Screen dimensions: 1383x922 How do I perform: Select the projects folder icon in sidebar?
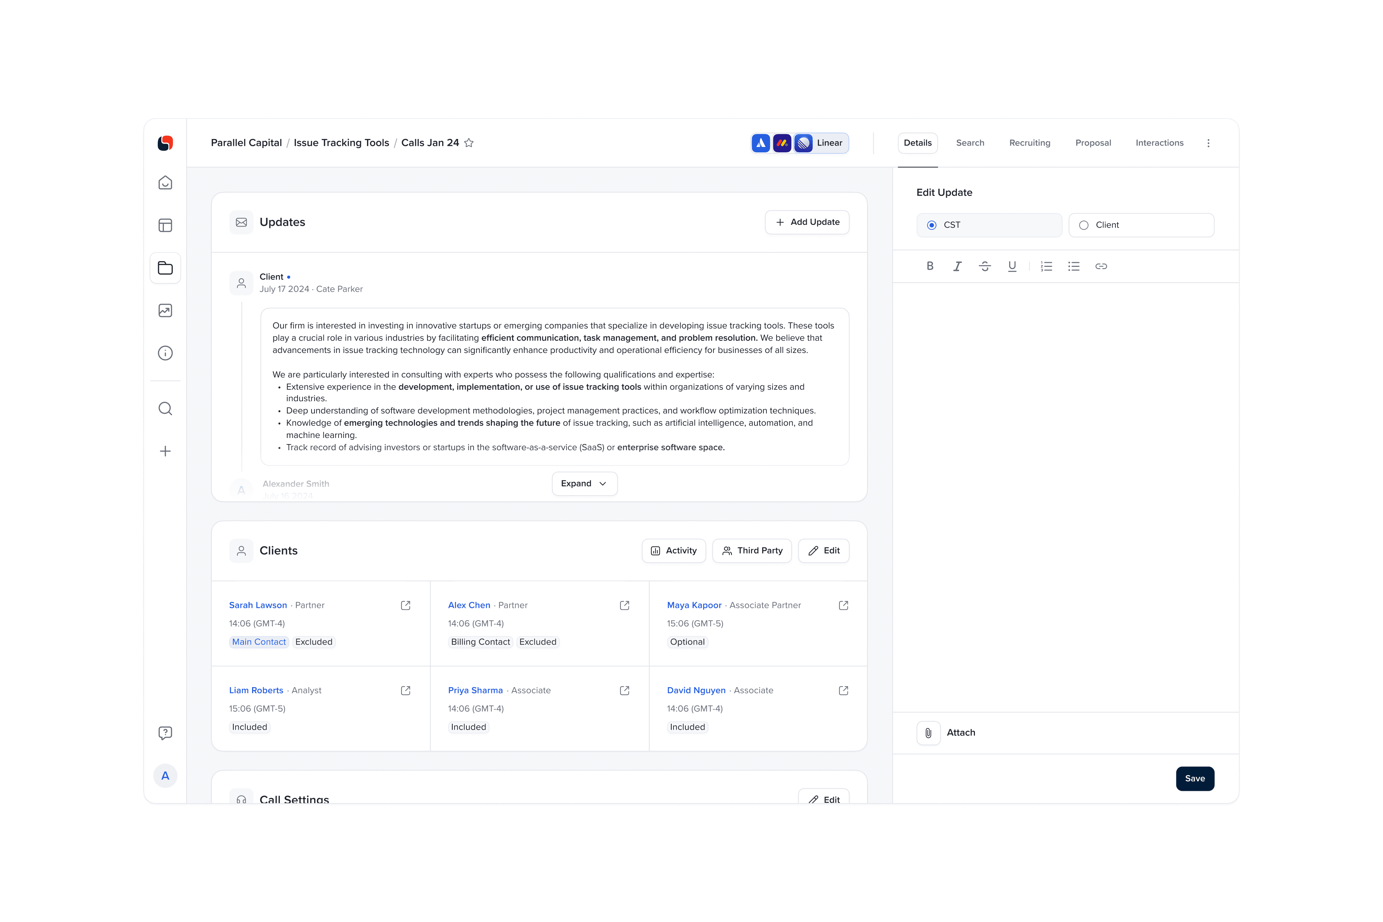coord(165,268)
